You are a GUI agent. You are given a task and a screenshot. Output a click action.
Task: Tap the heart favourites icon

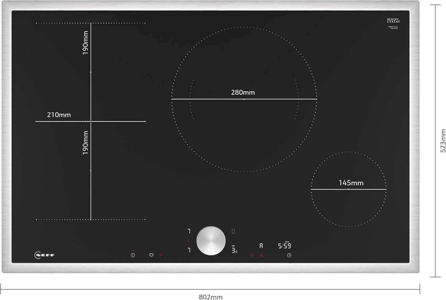tap(151, 255)
